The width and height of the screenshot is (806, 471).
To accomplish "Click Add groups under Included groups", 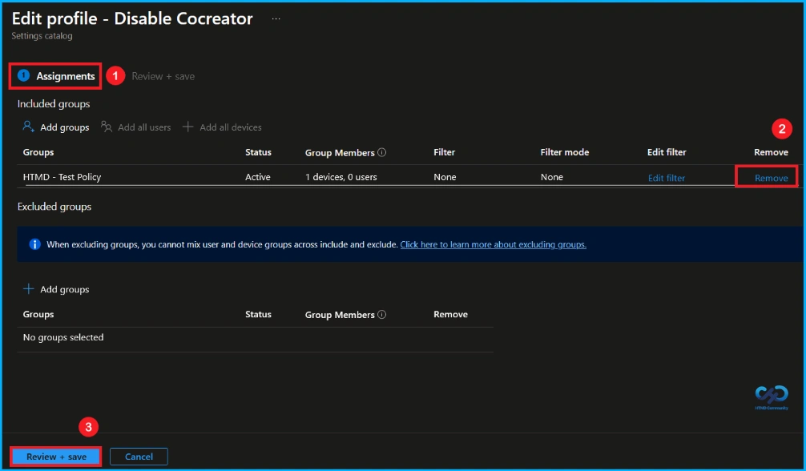I will [x=56, y=127].
